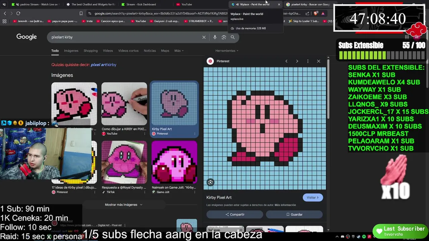429x241 pixels.
Task: Open options dots for the Game Jolt result
Action: pyautogui.click(x=195, y=192)
